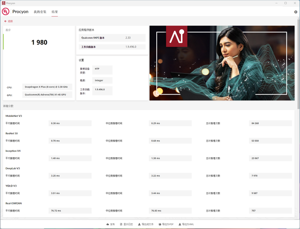The image size is (300, 229).
Task: Click the UL Procyon logo
Action: tap(6, 12)
